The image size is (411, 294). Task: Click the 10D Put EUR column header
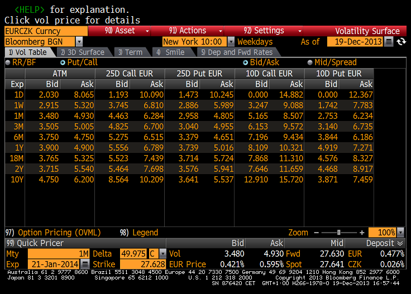[339, 74]
